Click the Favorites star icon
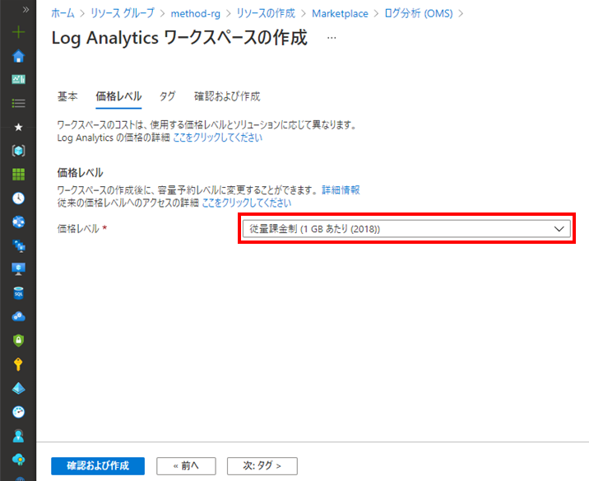 click(x=18, y=127)
